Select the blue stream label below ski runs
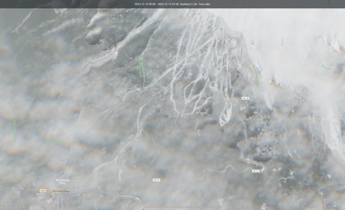The image size is (345, 210). point(199,132)
